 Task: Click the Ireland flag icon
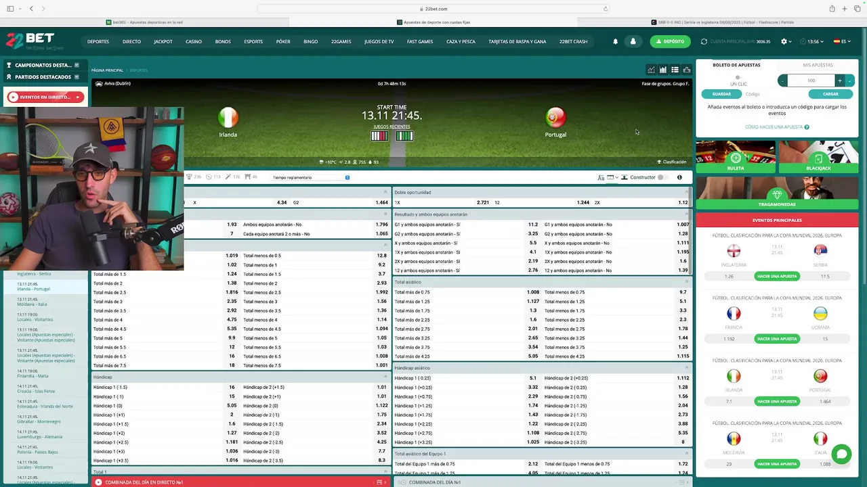228,118
